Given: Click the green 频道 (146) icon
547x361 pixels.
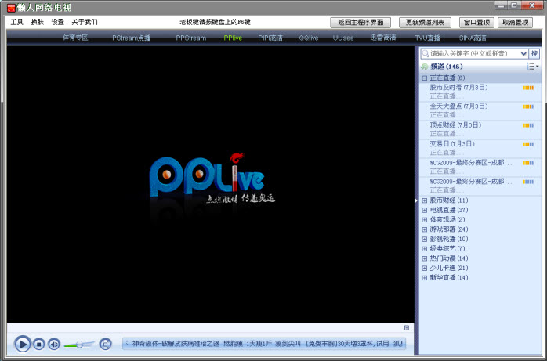Looking at the screenshot, I should pyautogui.click(x=424, y=67).
